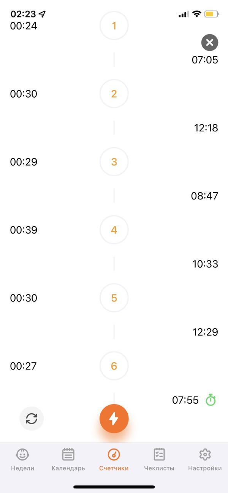Image resolution: width=228 pixels, height=493 pixels.
Task: Tap contraction number 5 circle
Action: point(114,298)
